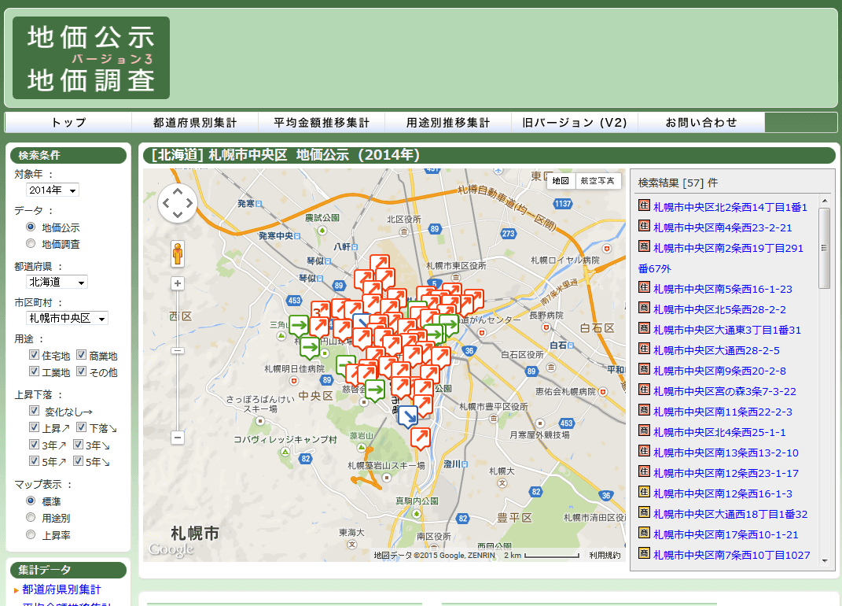The height and width of the screenshot is (606, 842).
Task: Click the northernmost red rising-price marker
Action: 380,264
